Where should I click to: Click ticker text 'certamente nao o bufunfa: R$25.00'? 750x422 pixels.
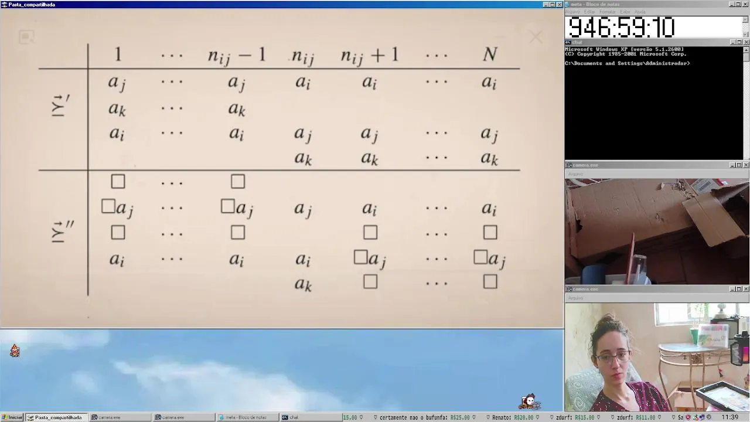click(x=425, y=417)
